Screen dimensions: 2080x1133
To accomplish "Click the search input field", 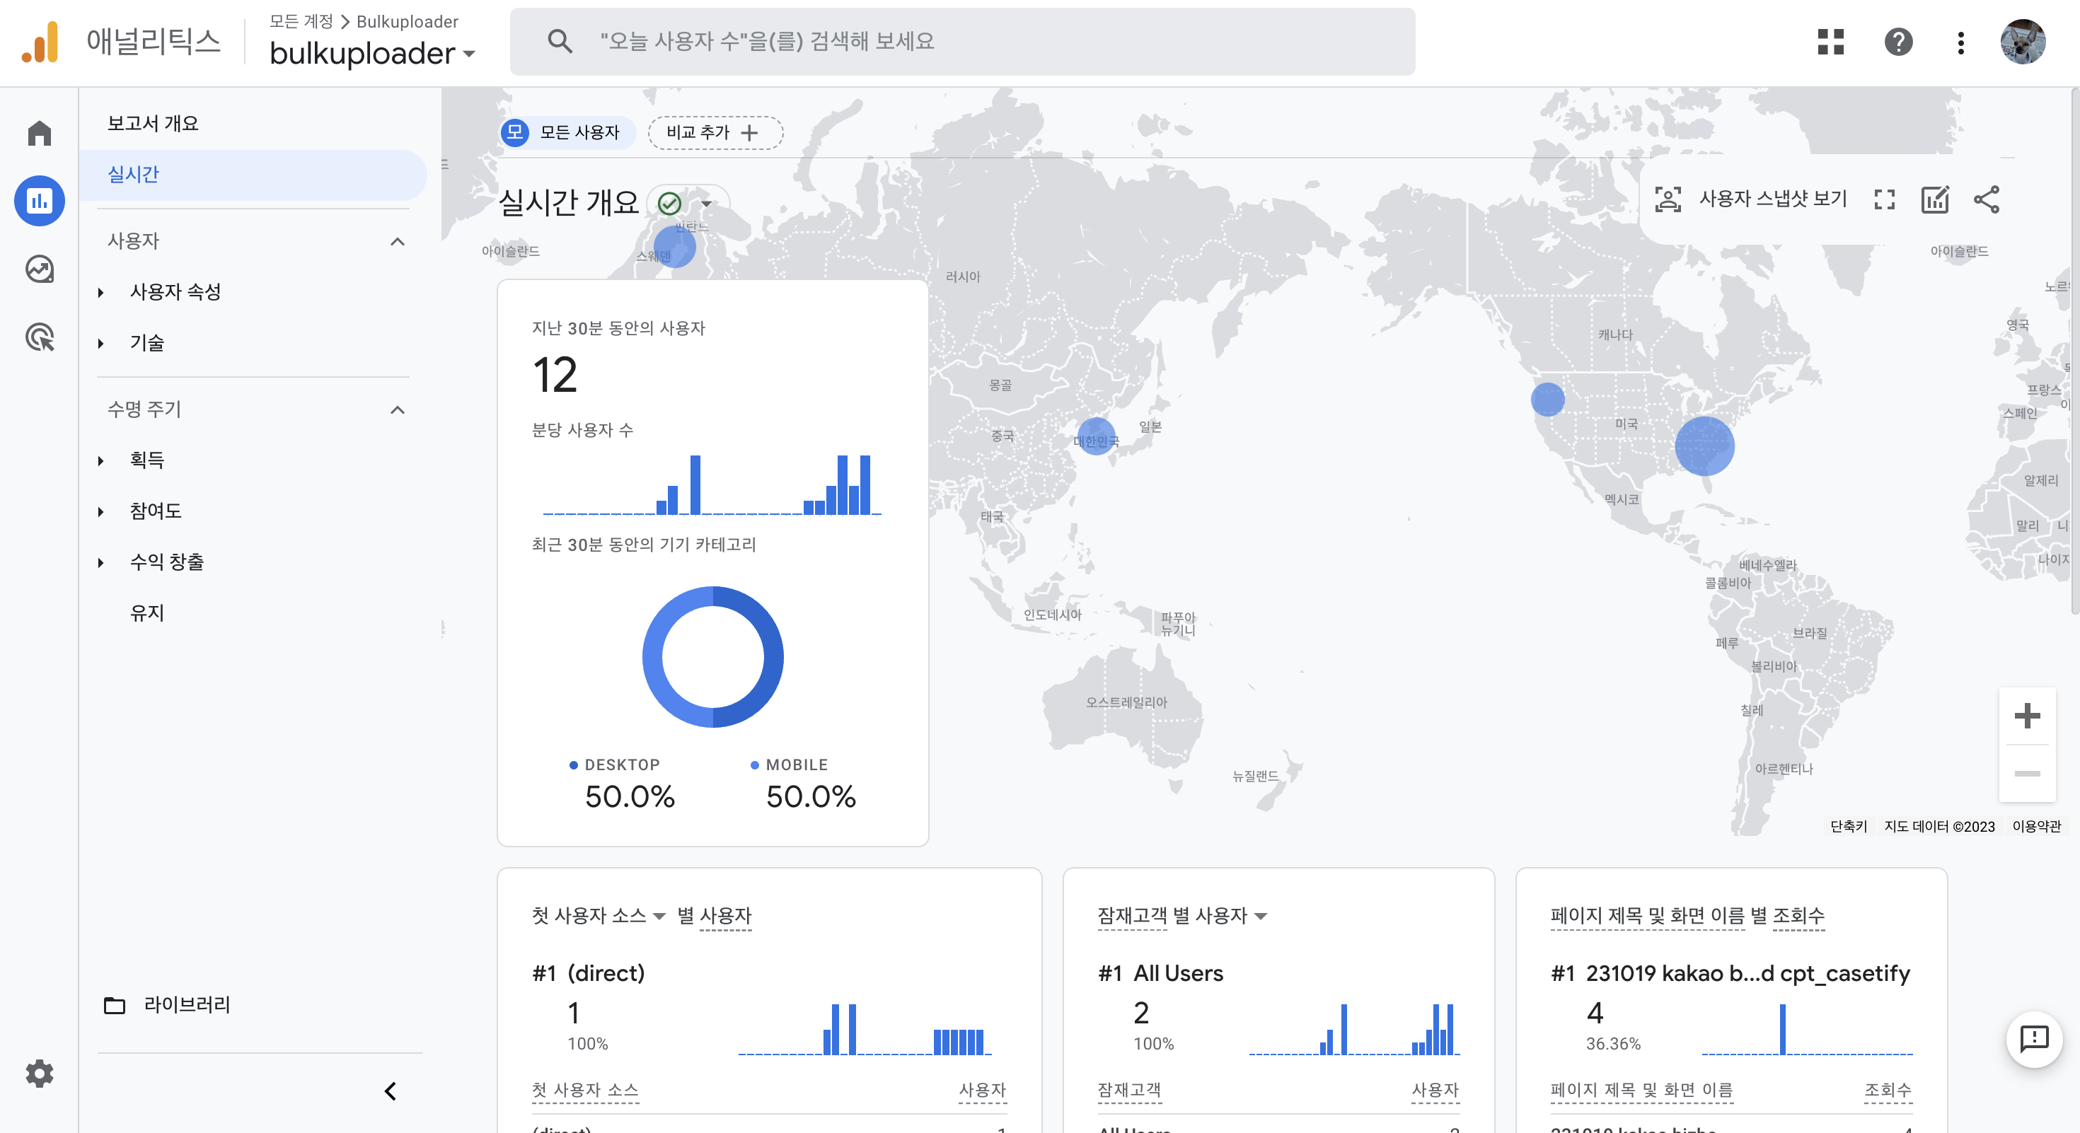I will pyautogui.click(x=961, y=41).
